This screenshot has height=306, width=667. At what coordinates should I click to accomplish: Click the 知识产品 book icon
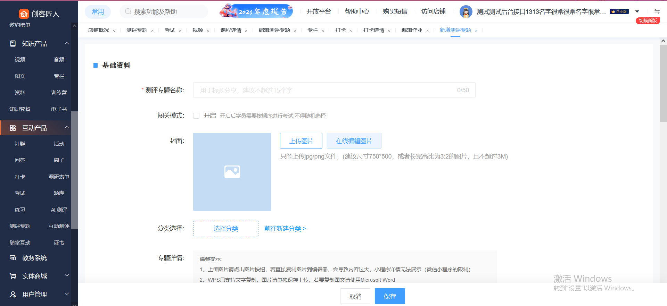point(13,43)
